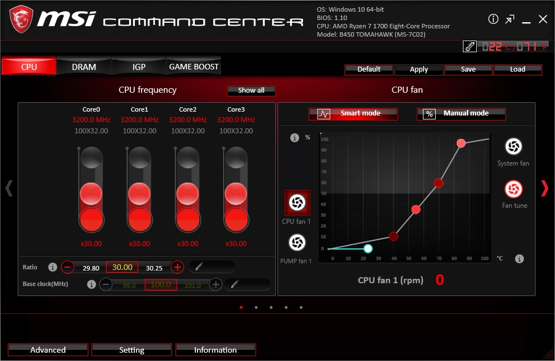
Task: Click Show all cores button
Action: [x=251, y=91]
